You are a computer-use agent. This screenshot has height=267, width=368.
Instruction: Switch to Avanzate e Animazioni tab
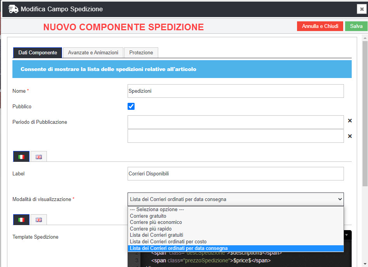click(x=93, y=52)
